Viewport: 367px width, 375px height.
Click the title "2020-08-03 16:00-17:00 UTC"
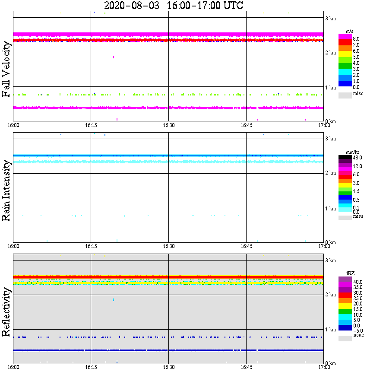173,5
